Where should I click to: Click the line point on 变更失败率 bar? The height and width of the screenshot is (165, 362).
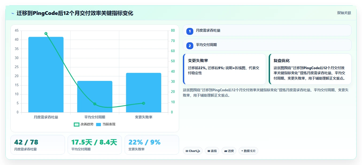click(144, 103)
